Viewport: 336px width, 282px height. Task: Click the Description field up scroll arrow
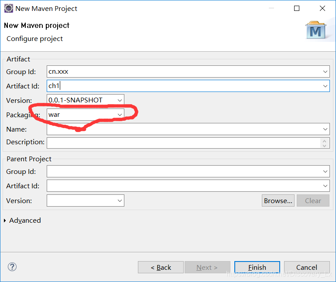pos(324,141)
